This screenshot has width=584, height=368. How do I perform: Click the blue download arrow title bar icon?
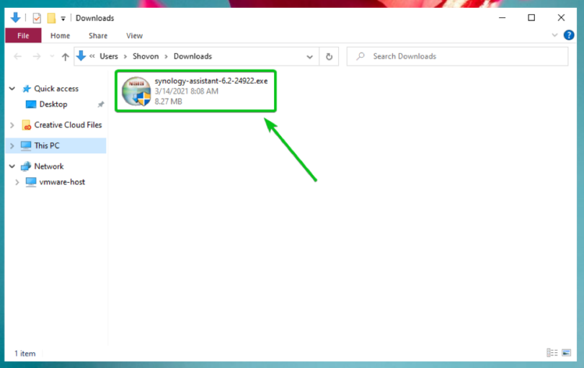(x=15, y=17)
